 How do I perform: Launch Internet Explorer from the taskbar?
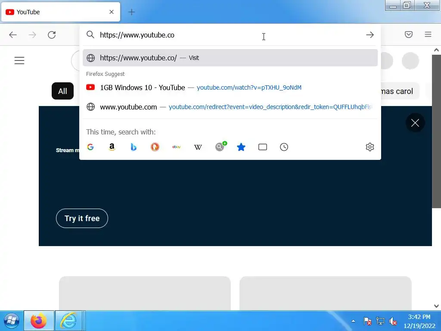(68, 321)
